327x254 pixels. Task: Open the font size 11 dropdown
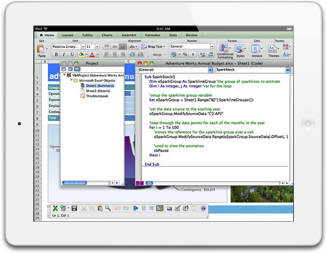pos(97,46)
